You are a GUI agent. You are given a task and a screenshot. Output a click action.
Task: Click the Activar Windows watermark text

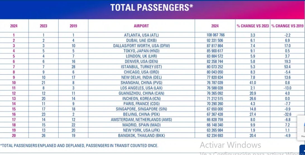230,145
